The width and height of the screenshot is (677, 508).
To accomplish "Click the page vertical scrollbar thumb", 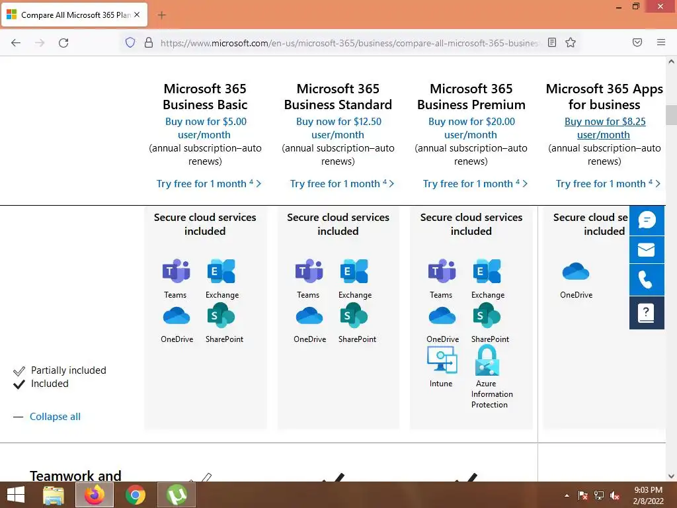I will (671, 115).
